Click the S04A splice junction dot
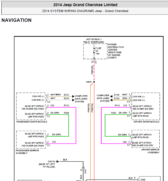 pos(94,82)
